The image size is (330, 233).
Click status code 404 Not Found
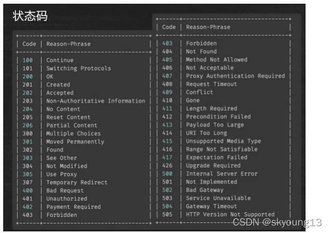pos(224,51)
